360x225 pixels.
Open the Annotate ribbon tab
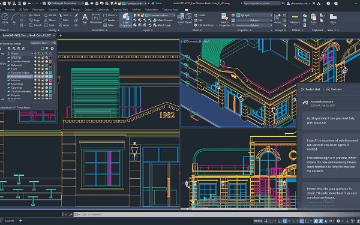pos(10,10)
